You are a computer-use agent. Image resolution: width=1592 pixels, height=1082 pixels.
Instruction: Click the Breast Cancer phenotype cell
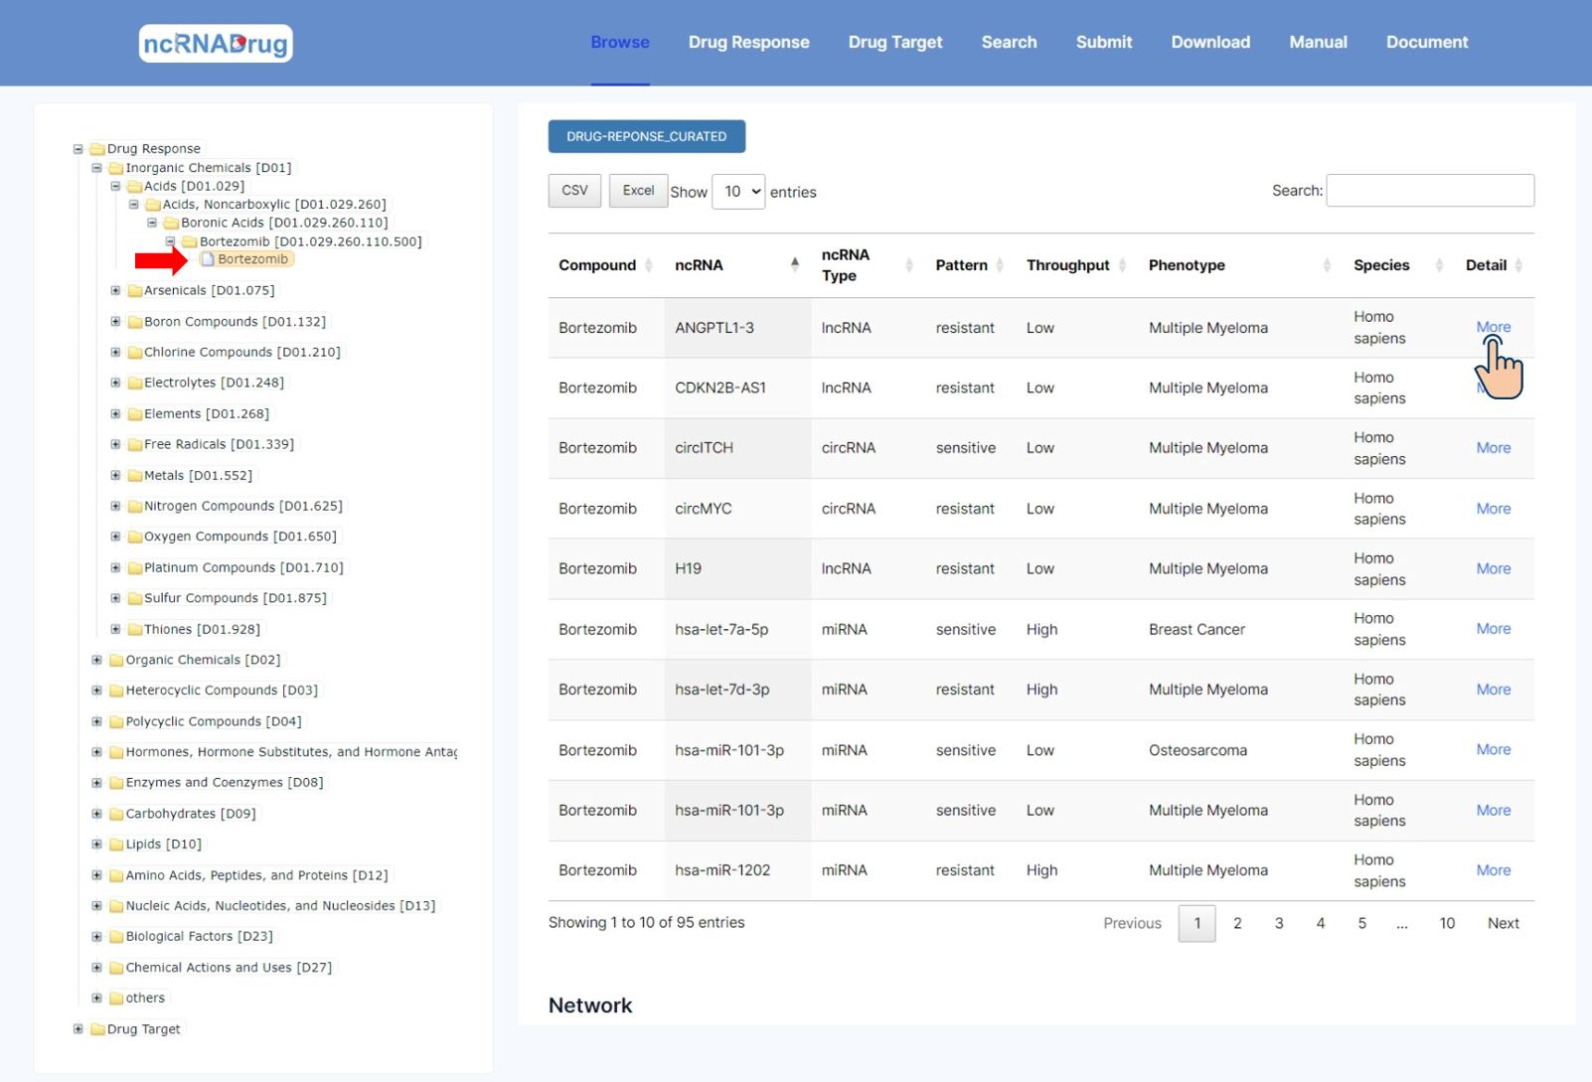(1196, 629)
